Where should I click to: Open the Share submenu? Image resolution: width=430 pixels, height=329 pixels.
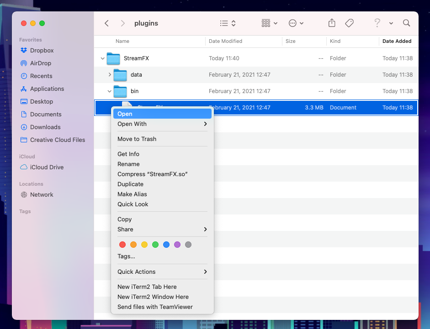(162, 229)
